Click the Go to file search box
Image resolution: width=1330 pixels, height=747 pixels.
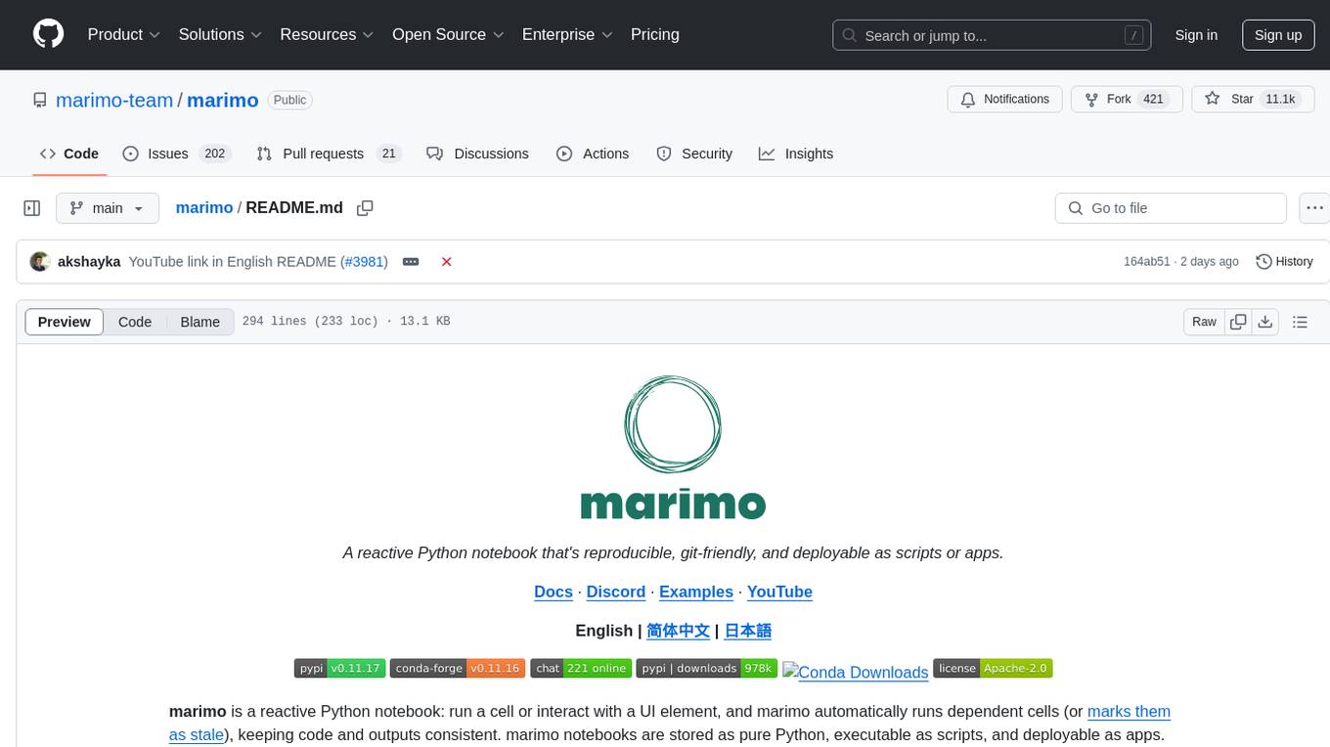tap(1171, 208)
